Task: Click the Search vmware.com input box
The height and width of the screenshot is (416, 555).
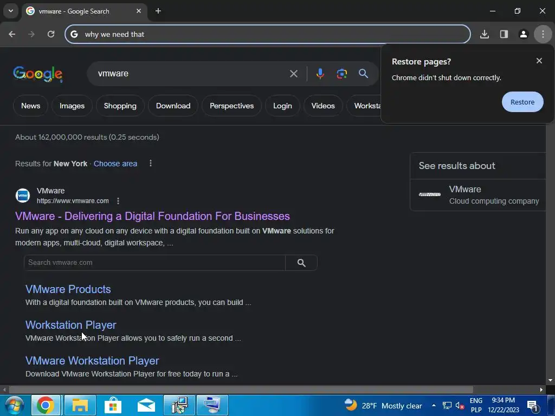Action: (x=154, y=263)
